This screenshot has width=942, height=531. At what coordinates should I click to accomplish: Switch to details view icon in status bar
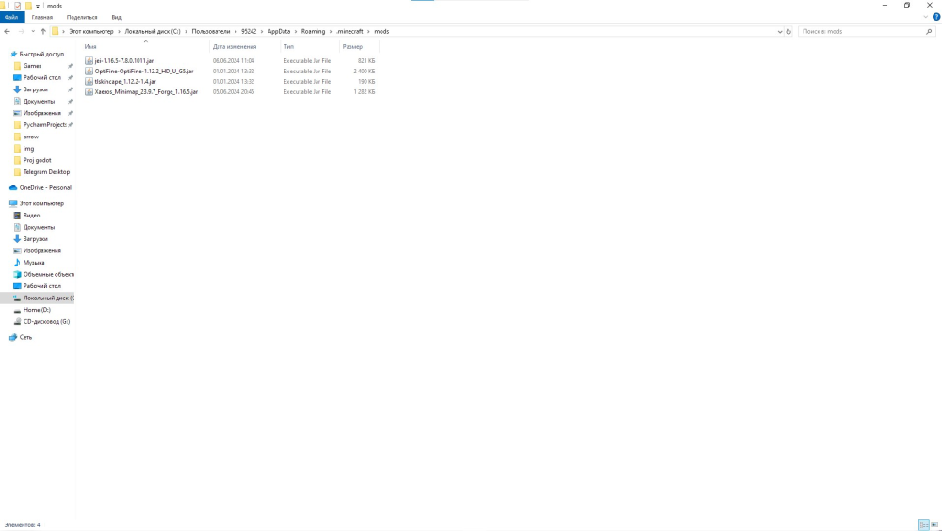point(924,525)
